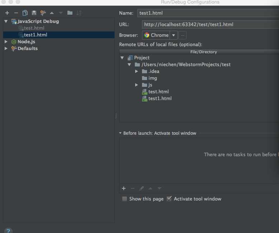The height and width of the screenshot is (233, 279).
Task: Select test1.html configuration in left tree
Action: tap(59, 35)
